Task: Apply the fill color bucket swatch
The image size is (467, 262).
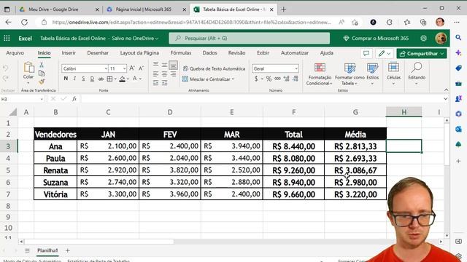Action: pos(122,79)
